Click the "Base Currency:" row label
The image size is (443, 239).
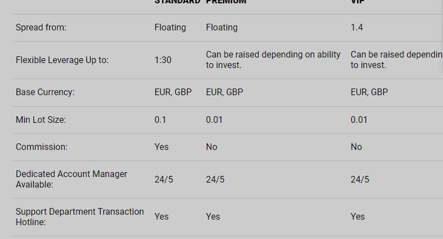[45, 92]
